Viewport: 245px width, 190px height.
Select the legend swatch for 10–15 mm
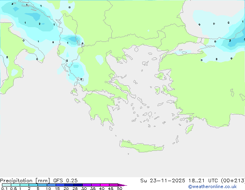51,185
